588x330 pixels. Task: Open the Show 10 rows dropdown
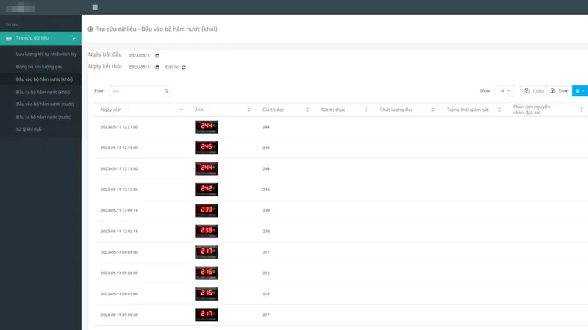(x=504, y=90)
